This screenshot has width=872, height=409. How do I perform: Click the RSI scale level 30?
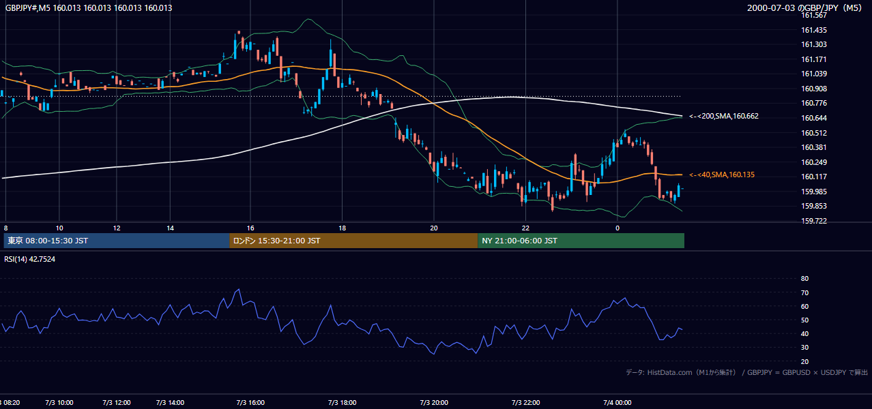tap(804, 348)
